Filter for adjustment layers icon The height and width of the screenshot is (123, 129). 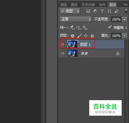(x=95, y=11)
